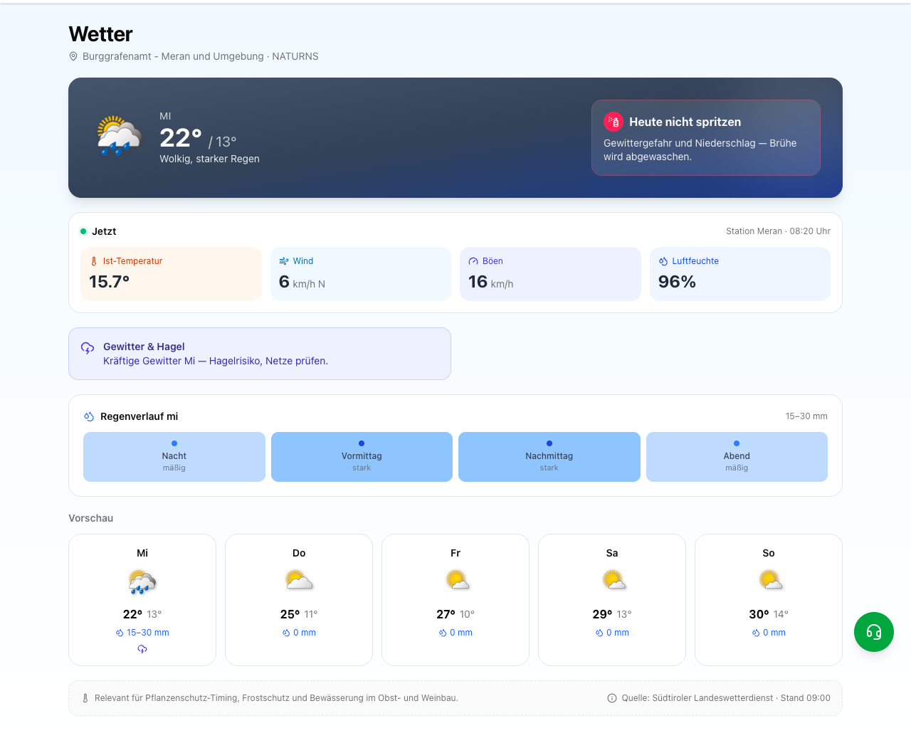Select the Nachmittag rain period tile
The image size is (911, 733).
tap(549, 457)
